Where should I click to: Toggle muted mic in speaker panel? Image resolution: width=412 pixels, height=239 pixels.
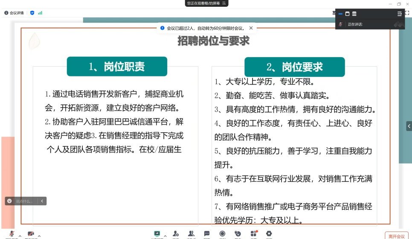340,24
